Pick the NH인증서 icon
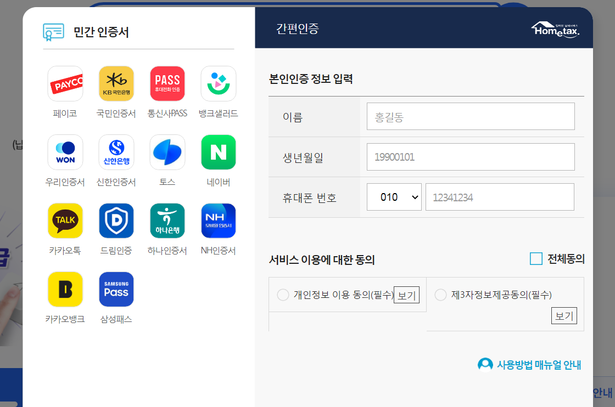Image resolution: width=615 pixels, height=407 pixels. (x=219, y=221)
